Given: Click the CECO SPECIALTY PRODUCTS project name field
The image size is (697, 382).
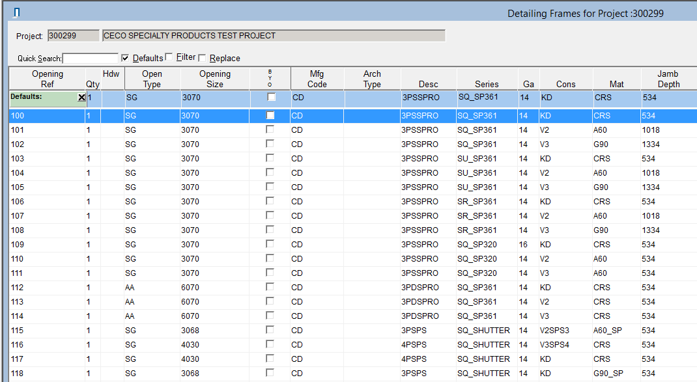Looking at the screenshot, I should coord(273,36).
